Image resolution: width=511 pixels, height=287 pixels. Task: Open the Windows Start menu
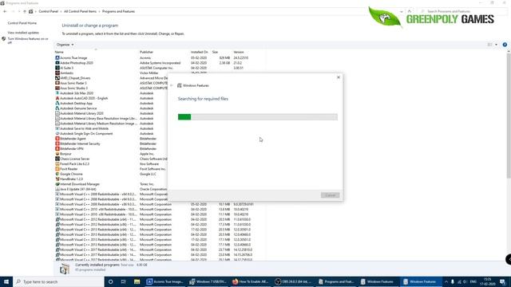pos(6,281)
